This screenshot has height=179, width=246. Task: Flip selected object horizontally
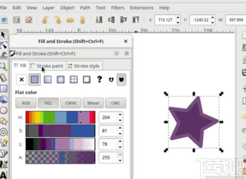pyautogui.click(x=70, y=20)
